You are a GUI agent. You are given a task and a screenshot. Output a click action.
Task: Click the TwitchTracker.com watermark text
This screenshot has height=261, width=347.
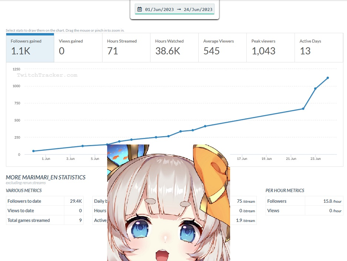tap(47, 75)
